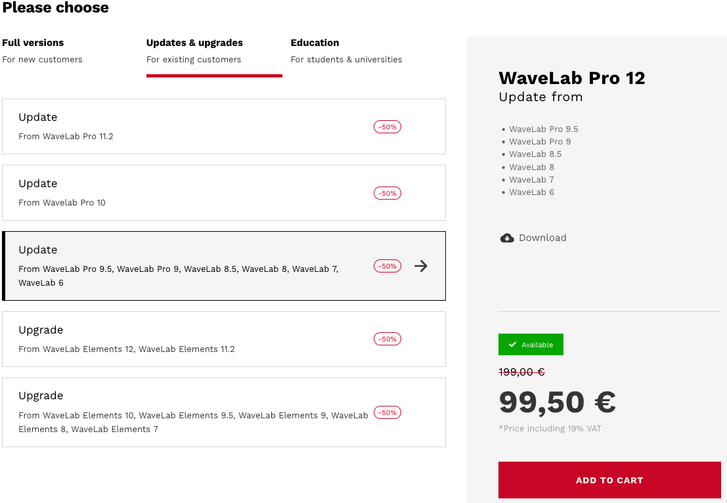The height and width of the screenshot is (503, 727).
Task: Click the -50% badge for WaveLab Pro 11.2 update
Action: [387, 127]
